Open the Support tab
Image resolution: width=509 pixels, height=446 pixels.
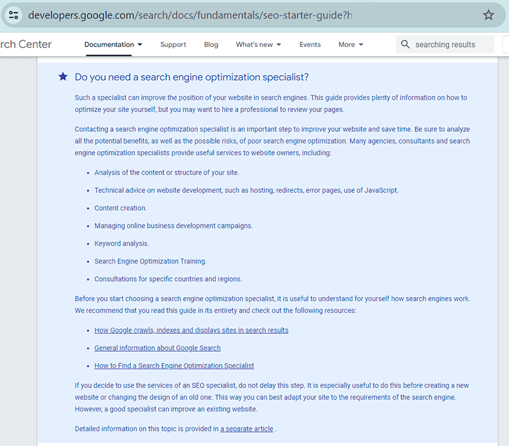coord(173,45)
